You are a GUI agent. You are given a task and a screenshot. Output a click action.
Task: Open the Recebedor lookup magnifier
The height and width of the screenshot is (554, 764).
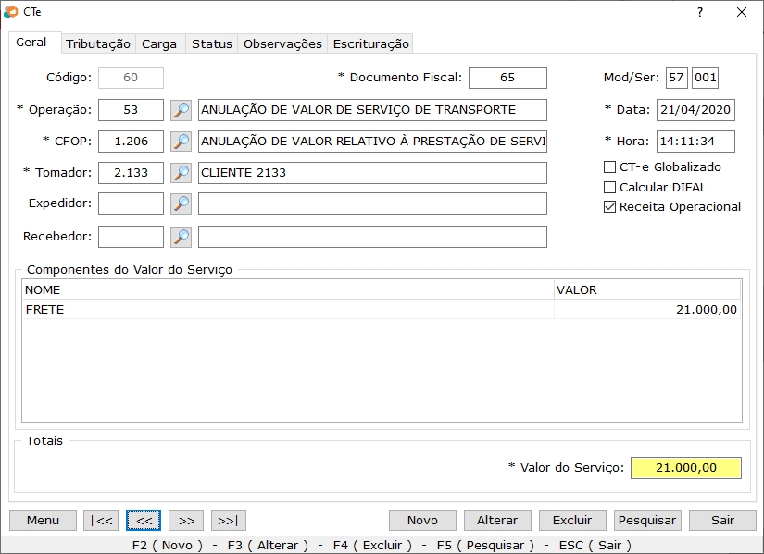[x=182, y=236]
